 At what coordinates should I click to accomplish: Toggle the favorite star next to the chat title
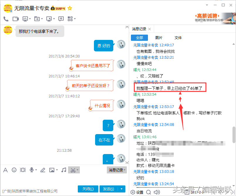(x=70, y=9)
